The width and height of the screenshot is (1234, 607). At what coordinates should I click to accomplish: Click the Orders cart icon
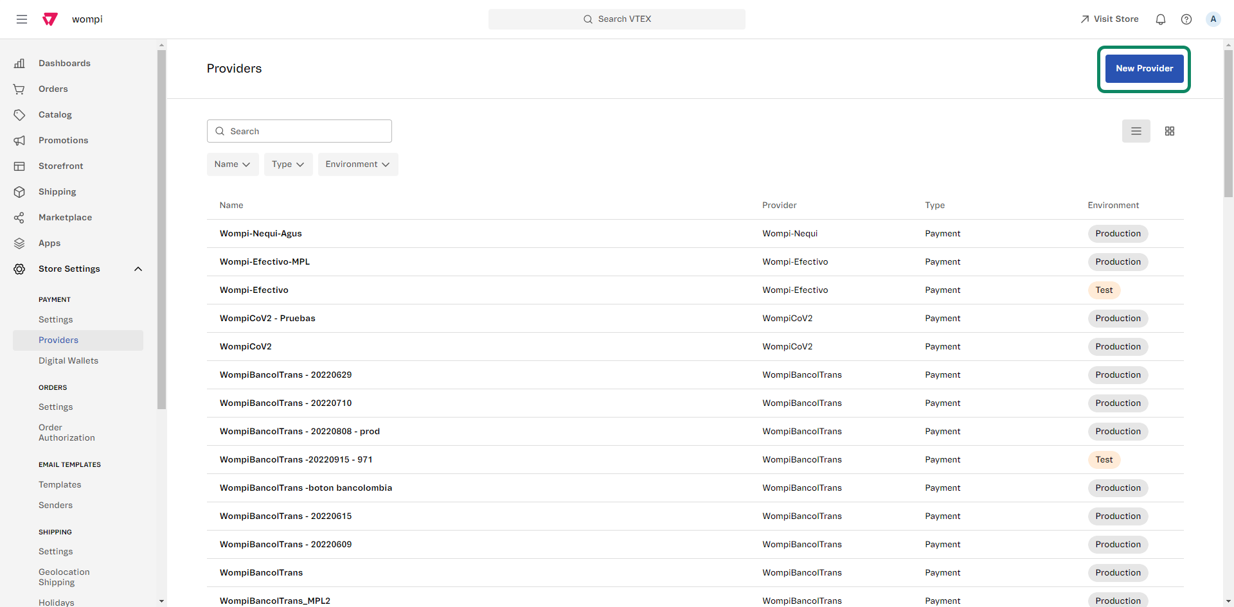(19, 89)
